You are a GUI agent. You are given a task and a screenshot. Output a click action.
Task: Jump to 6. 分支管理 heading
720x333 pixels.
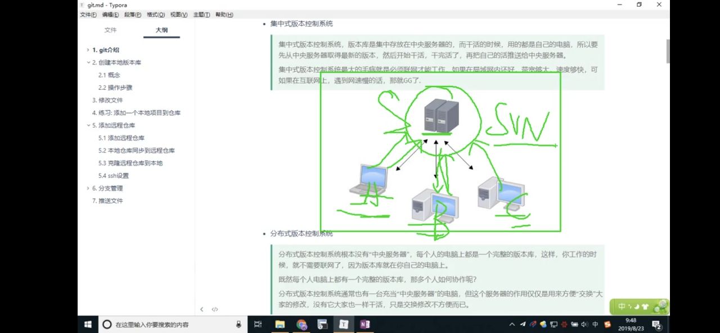click(x=107, y=188)
